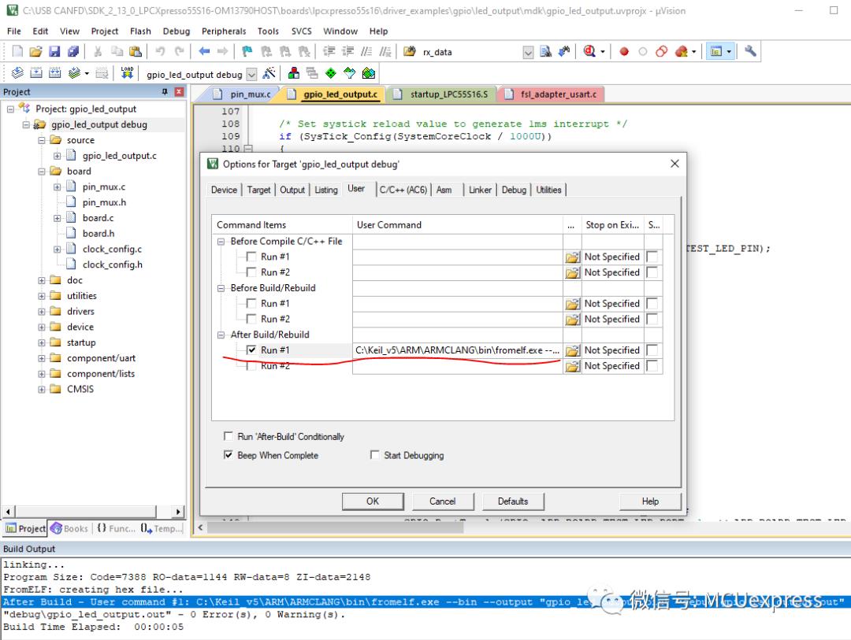Image resolution: width=851 pixels, height=640 pixels.
Task: Click the Rebuild all target files icon
Action: tap(55, 73)
